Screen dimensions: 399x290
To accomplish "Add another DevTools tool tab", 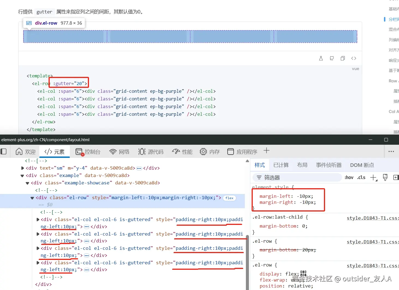I will coord(266,150).
